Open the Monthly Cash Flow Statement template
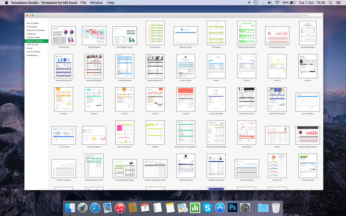This screenshot has height=216, width=346. pos(186,133)
